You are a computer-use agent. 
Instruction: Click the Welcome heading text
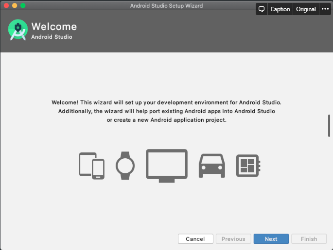[54, 27]
